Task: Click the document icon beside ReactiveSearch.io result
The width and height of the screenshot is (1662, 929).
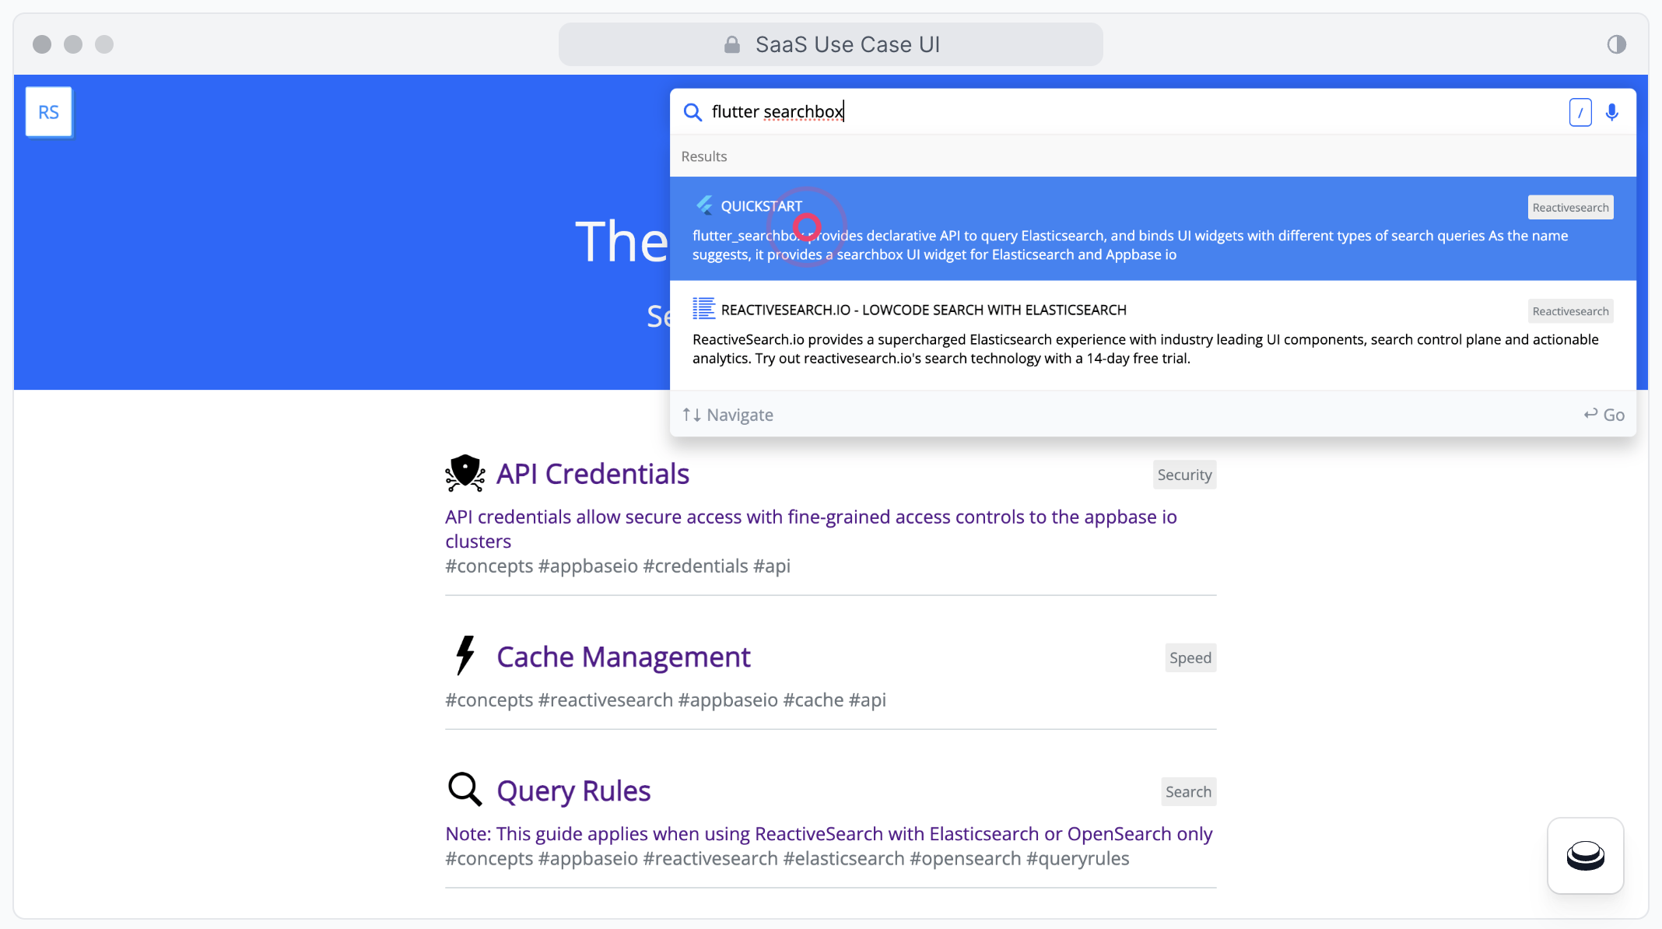Action: pyautogui.click(x=703, y=309)
